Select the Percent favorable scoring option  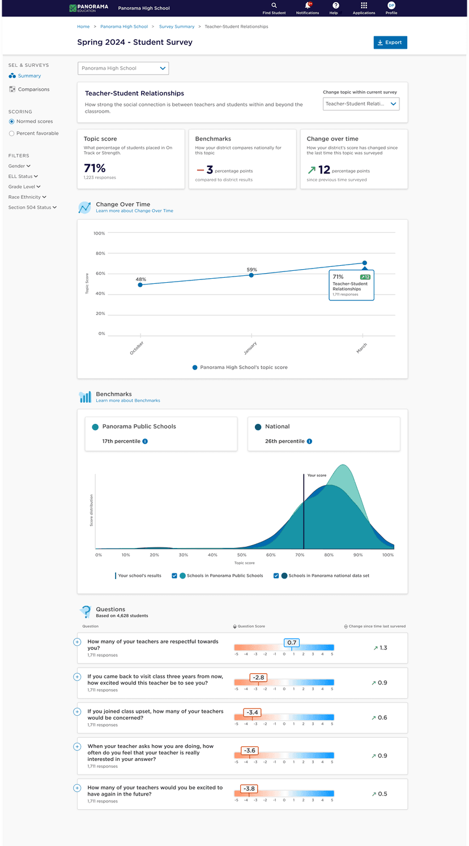click(12, 134)
